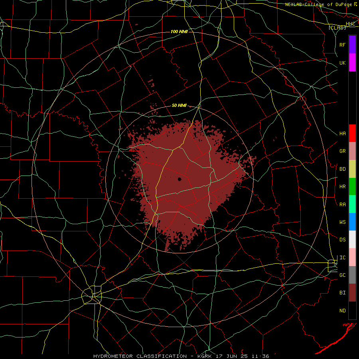Click the 'HHC' product label

pos(350,24)
